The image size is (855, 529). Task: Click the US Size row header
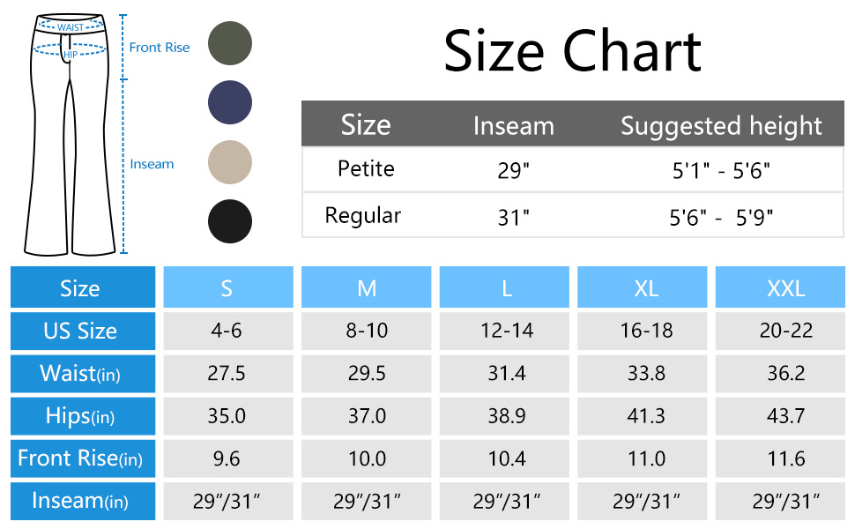click(81, 332)
